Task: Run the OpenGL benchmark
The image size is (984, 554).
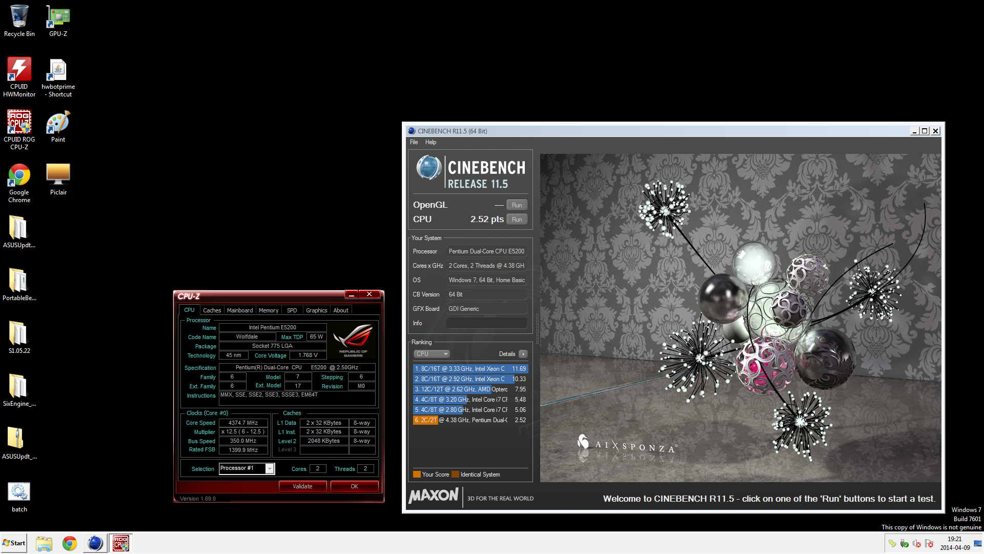Action: click(517, 205)
